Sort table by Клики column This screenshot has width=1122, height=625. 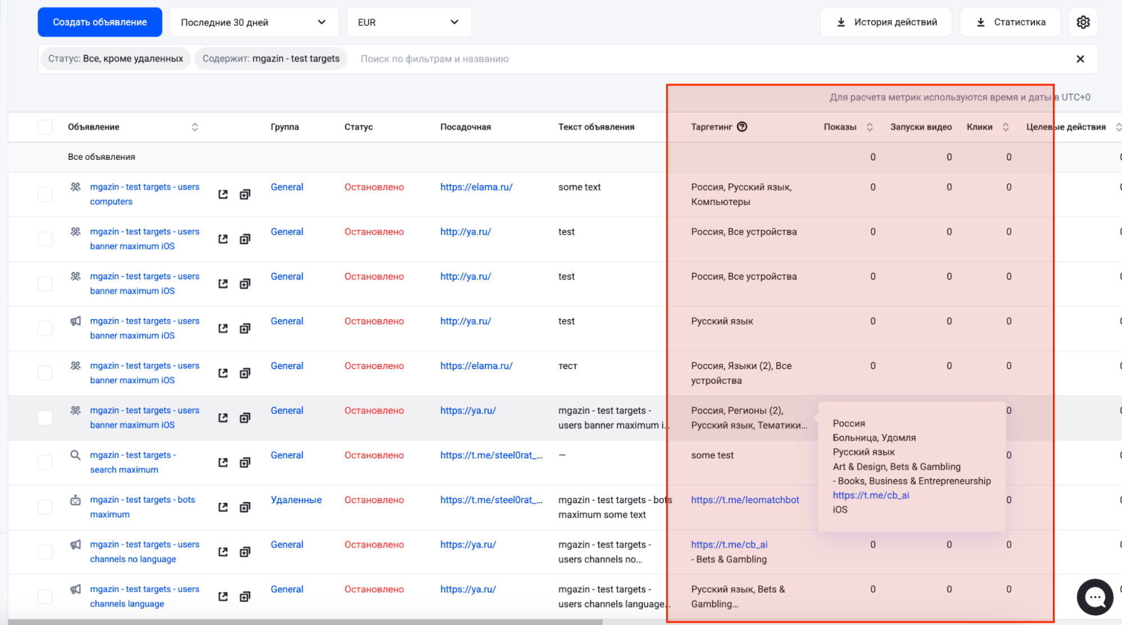click(1005, 127)
